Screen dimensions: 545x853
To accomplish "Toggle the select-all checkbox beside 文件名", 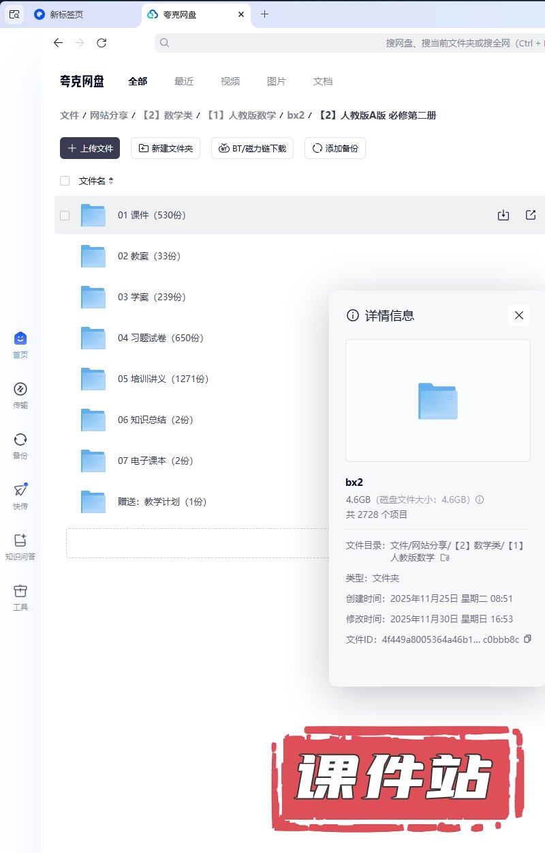I will click(65, 181).
